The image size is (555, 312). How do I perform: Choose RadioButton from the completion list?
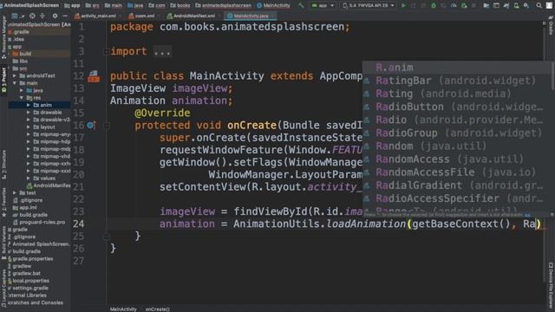pyautogui.click(x=457, y=107)
